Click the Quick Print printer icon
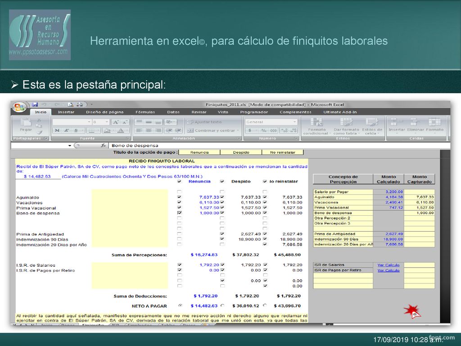 coord(80,105)
